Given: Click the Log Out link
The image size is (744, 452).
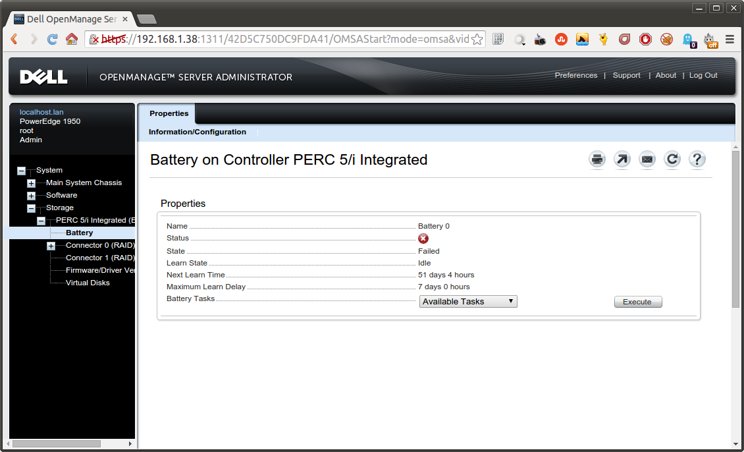Looking at the screenshot, I should [703, 75].
